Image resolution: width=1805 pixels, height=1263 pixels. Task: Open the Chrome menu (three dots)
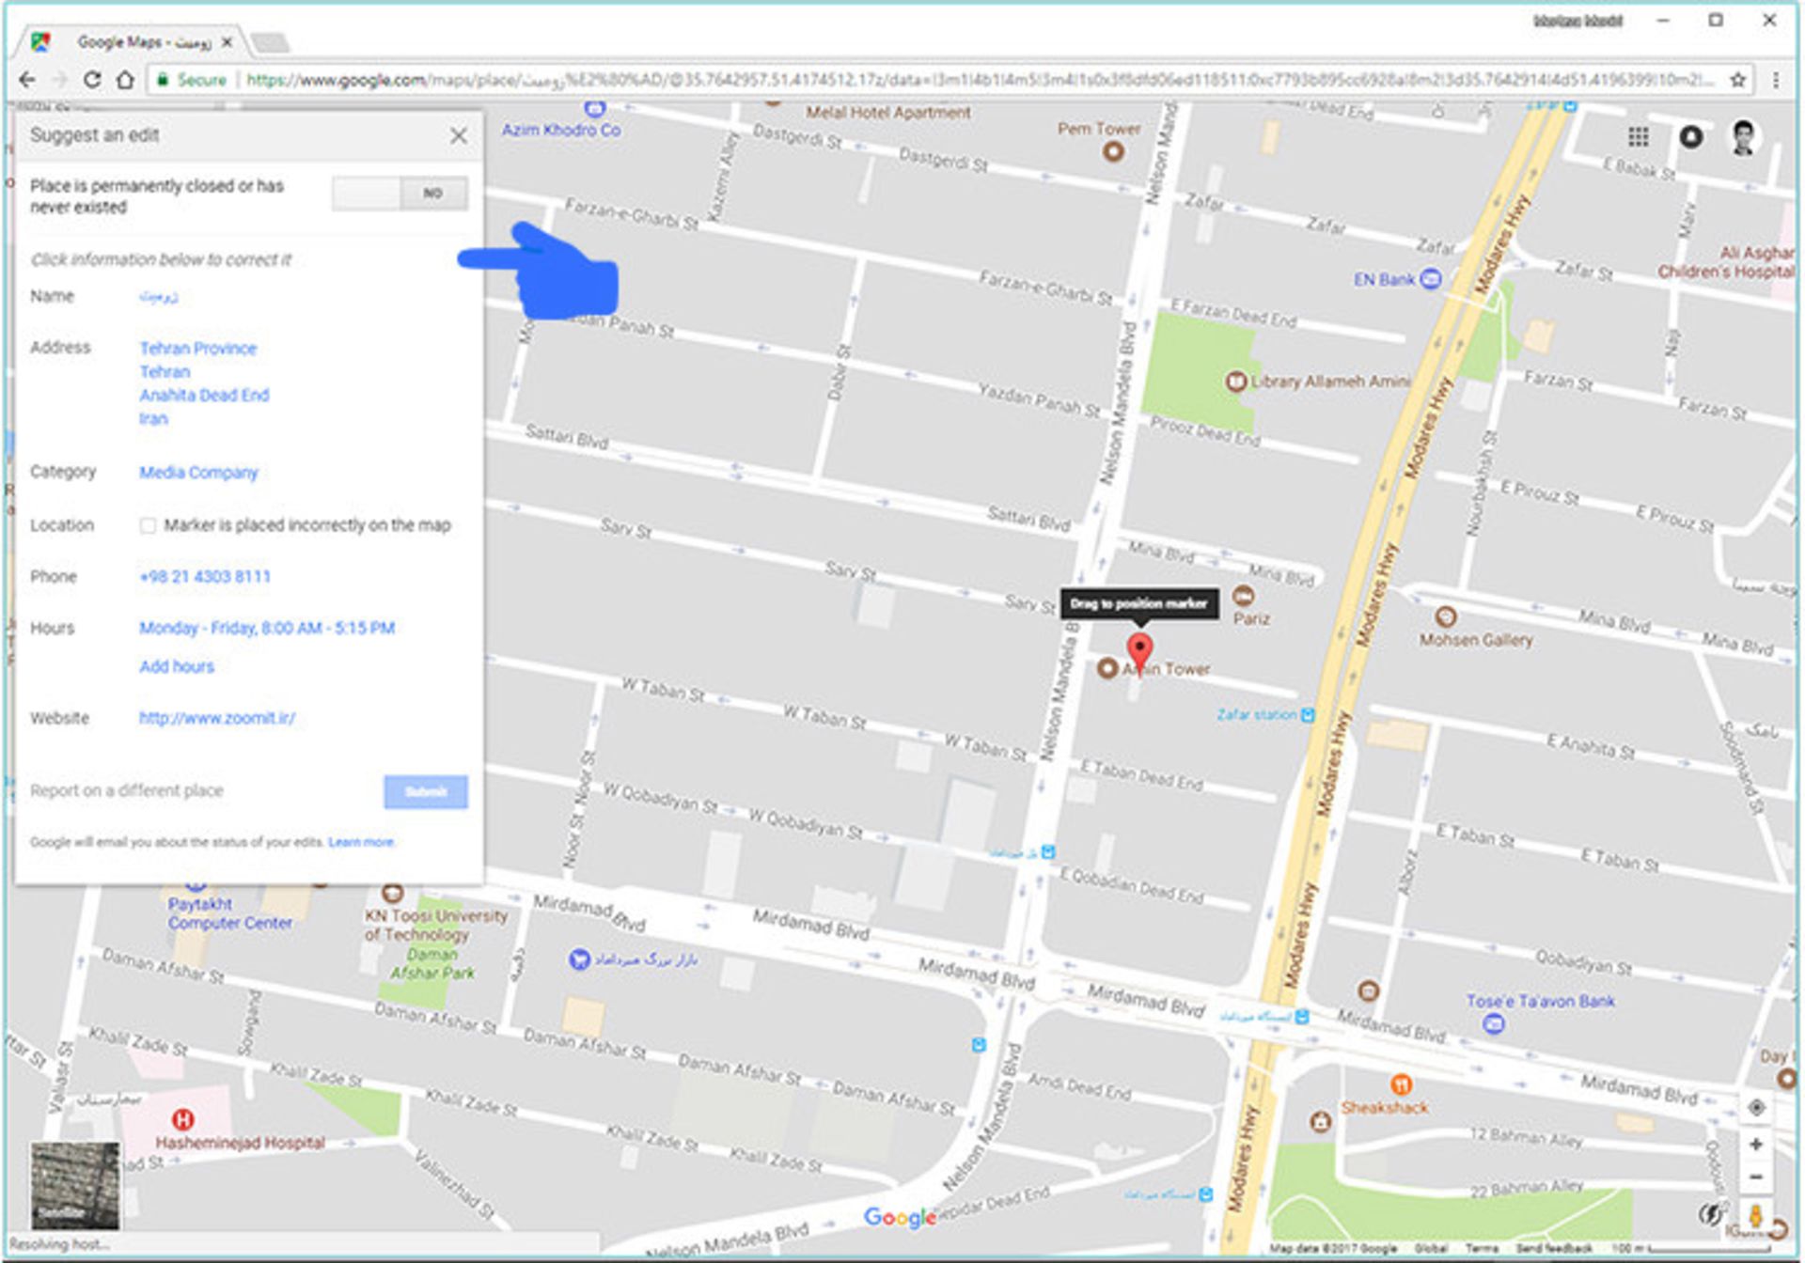tap(1776, 80)
